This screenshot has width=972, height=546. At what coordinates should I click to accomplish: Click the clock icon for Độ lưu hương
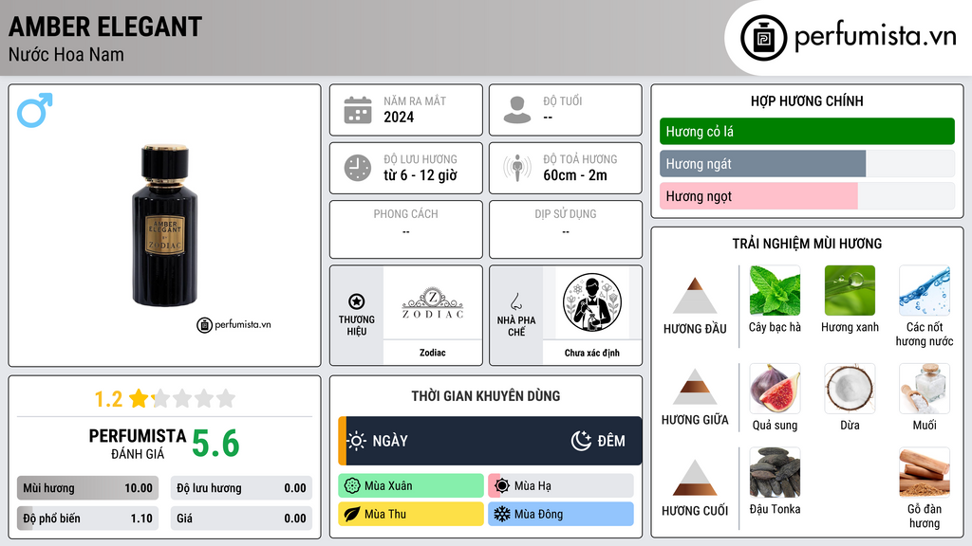click(358, 168)
